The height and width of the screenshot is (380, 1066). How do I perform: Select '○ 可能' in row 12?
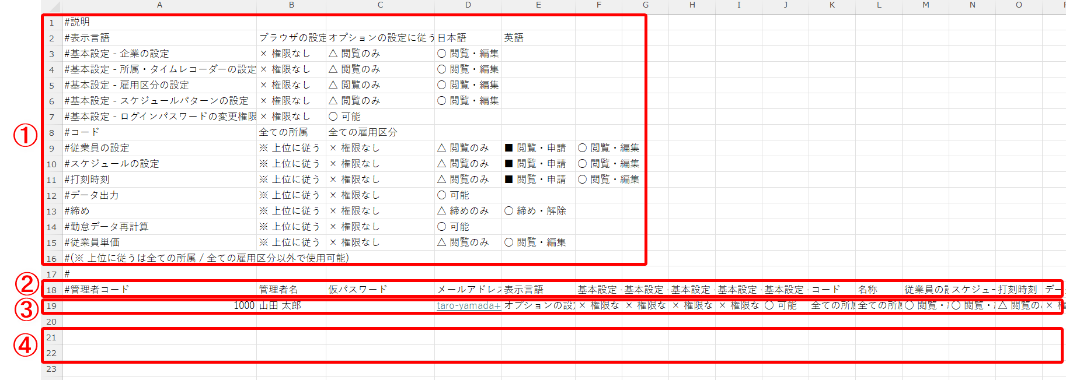[x=468, y=195]
